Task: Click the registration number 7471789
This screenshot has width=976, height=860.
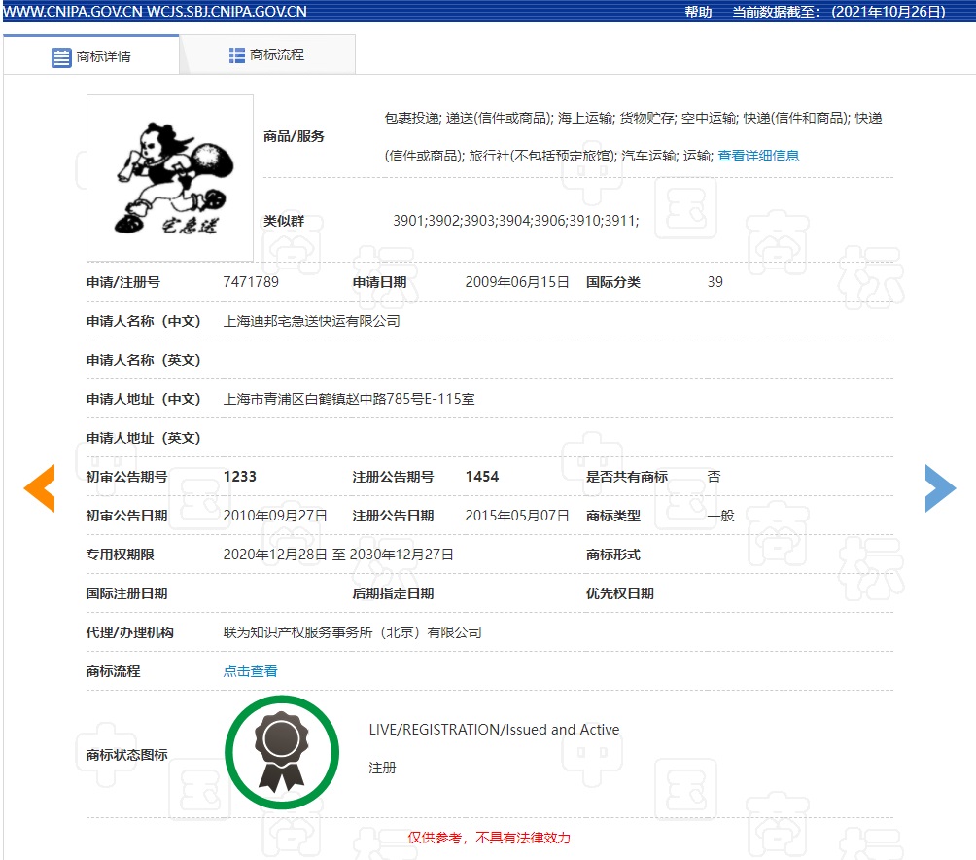Action: pyautogui.click(x=248, y=282)
